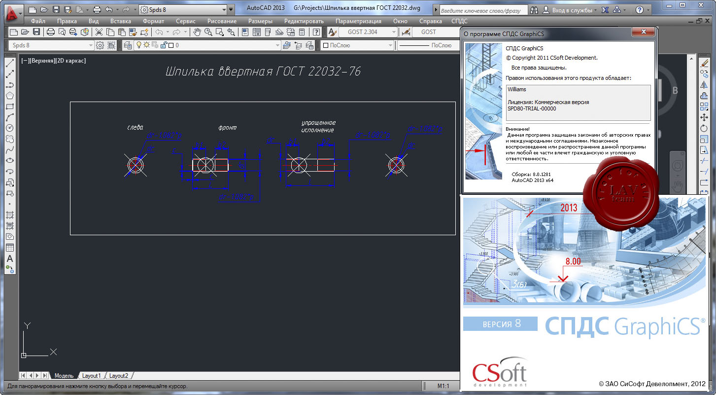Open the Zoom Realtime tool
The height and width of the screenshot is (395, 716).
coord(208,32)
